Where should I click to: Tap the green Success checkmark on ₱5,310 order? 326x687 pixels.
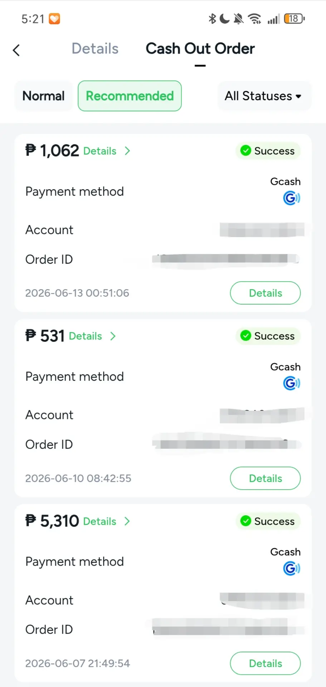245,521
